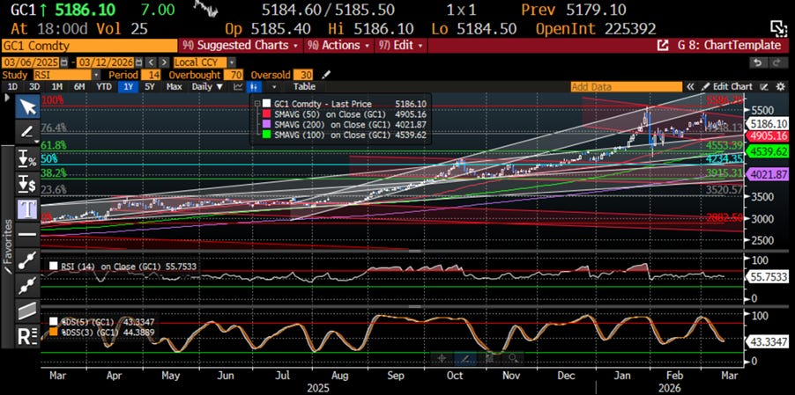Choose the two-point trend line tool
This screenshot has width=795, height=395.
(27, 260)
